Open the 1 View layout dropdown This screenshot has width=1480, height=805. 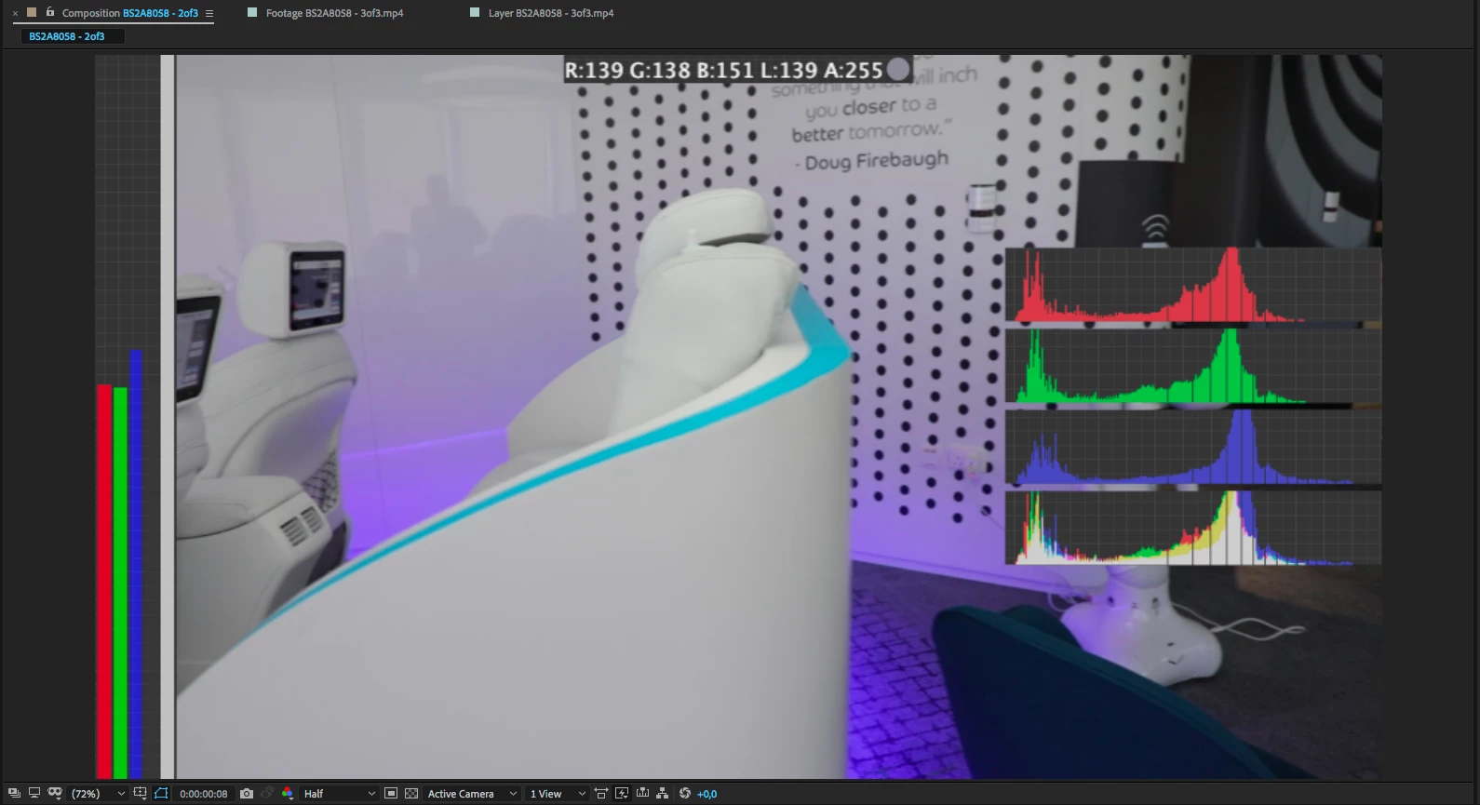coord(557,794)
